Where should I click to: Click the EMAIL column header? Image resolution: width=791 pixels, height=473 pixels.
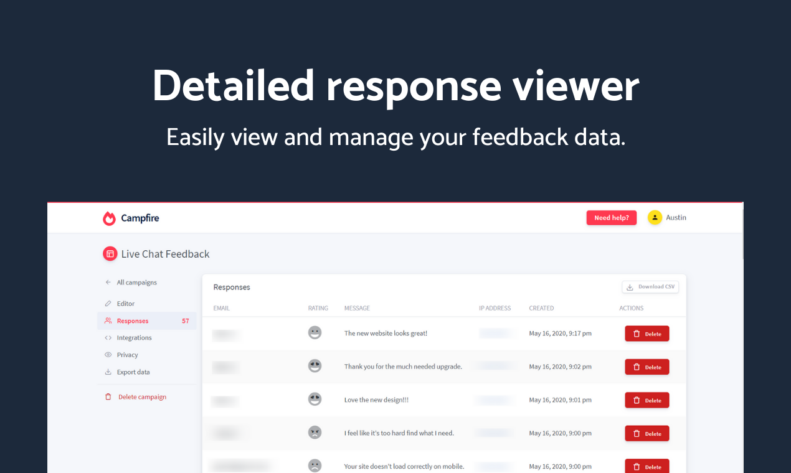click(x=222, y=308)
